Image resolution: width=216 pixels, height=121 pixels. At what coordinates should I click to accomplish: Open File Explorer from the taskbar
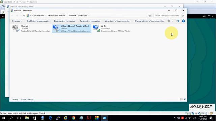pyautogui.click(x=27, y=118)
